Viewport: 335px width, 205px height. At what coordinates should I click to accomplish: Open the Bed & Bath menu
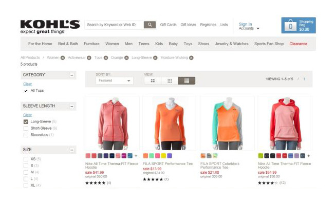tap(68, 44)
